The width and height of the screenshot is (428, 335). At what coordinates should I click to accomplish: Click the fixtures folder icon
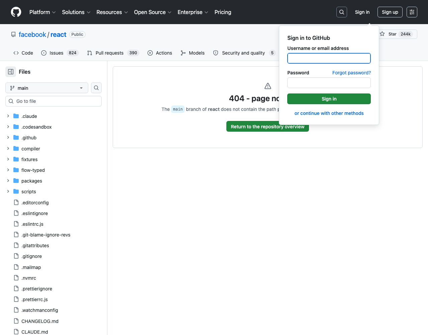coord(16,159)
